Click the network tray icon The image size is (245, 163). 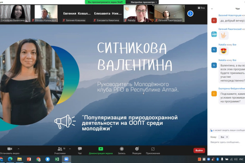point(231,159)
